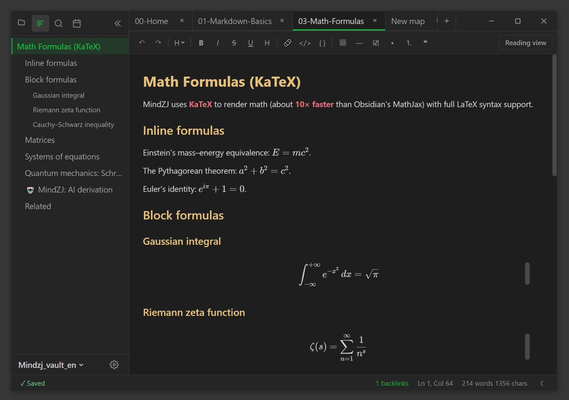Image resolution: width=569 pixels, height=400 pixels.
Task: Select the 03-Math-Formulas tab
Action: point(331,21)
